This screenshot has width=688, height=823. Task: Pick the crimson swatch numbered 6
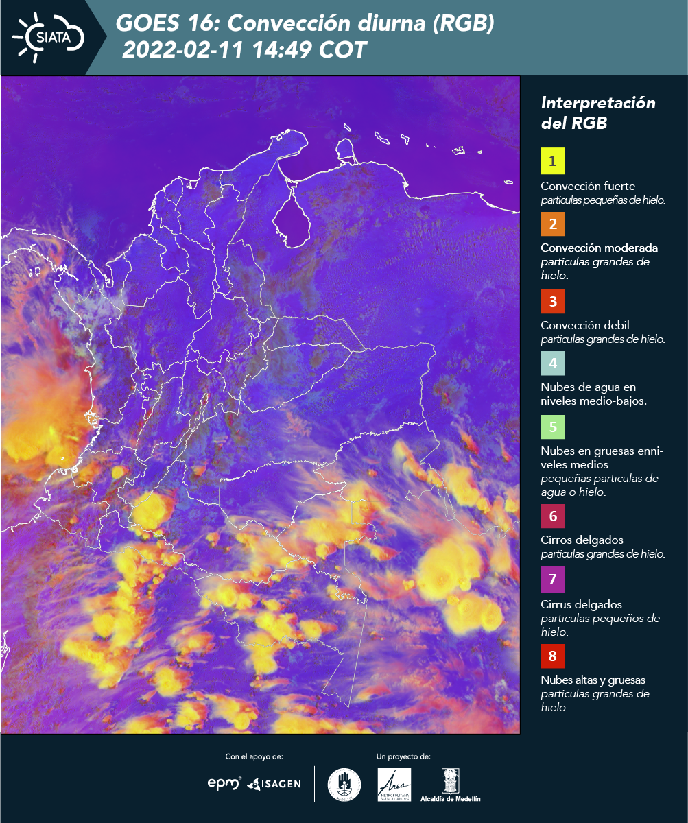pyautogui.click(x=552, y=516)
